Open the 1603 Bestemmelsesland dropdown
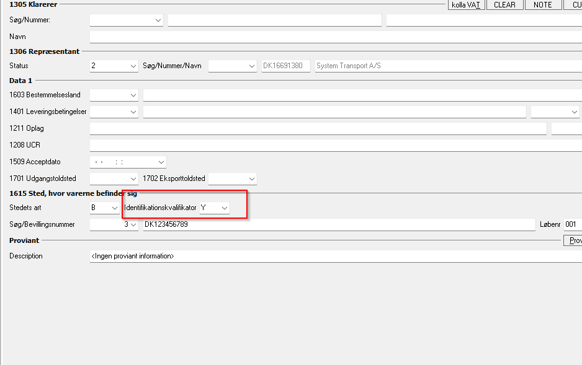The height and width of the screenshot is (365, 582). [133, 95]
